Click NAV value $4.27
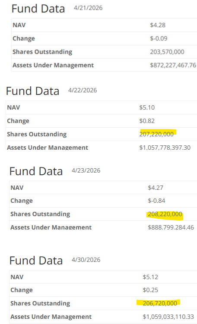Image resolution: width=197 pixels, height=324 pixels. [x=156, y=188]
